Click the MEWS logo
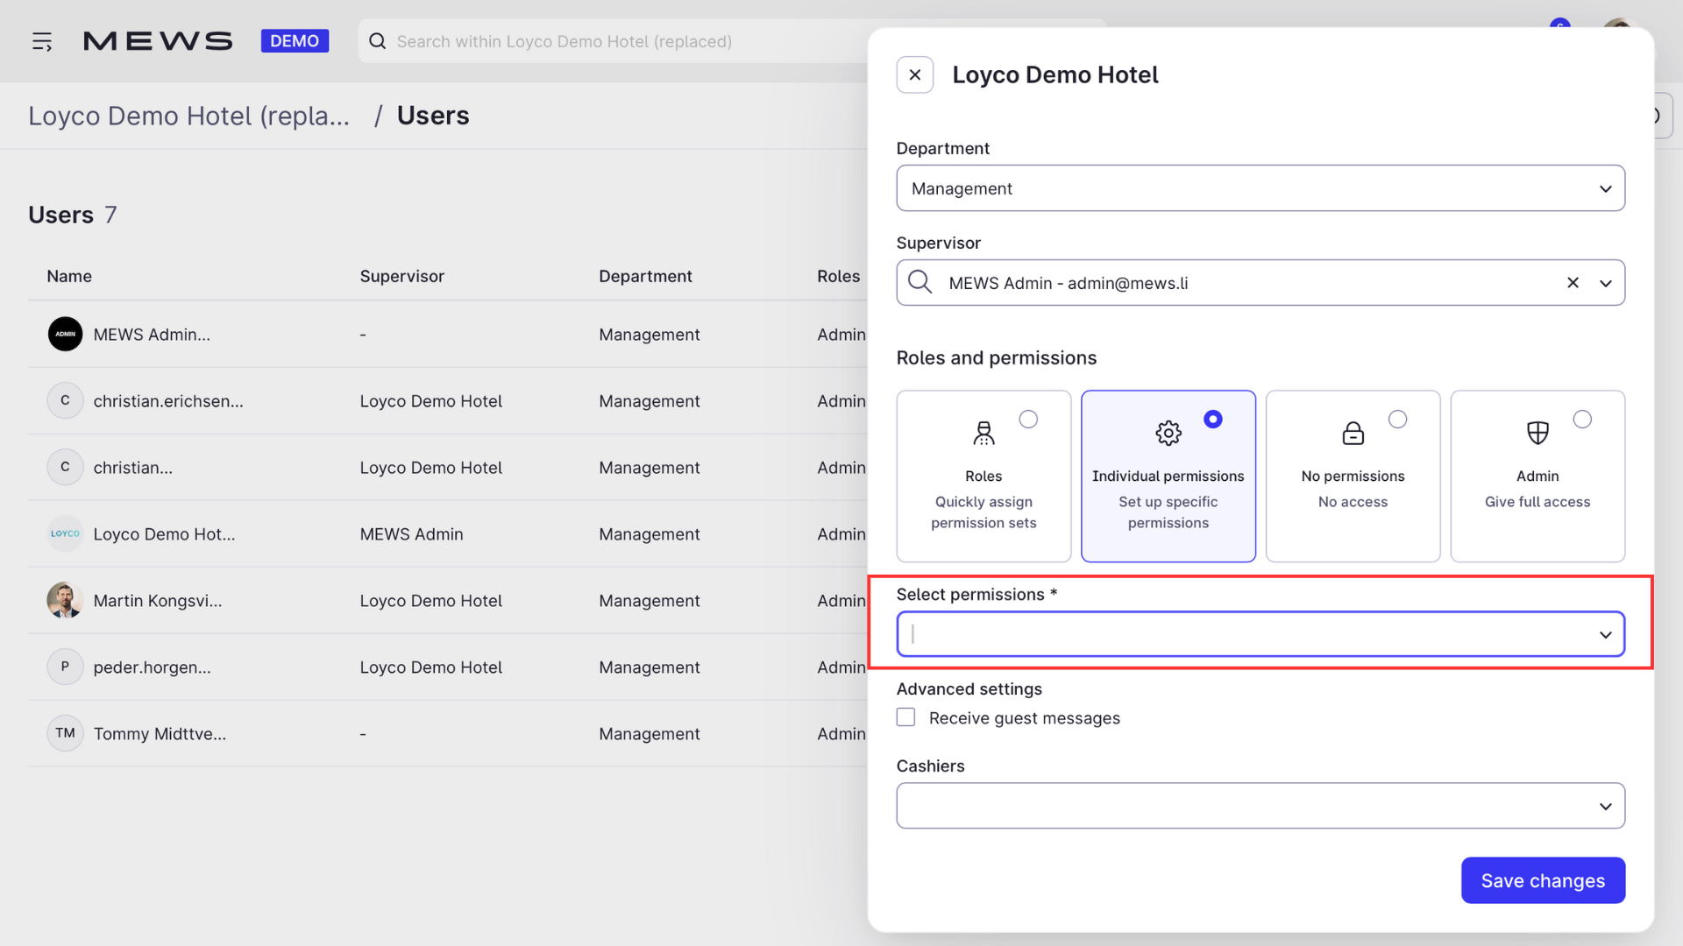The image size is (1683, 946). (158, 41)
